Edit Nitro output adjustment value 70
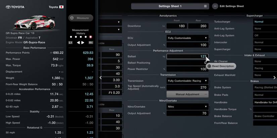This screenshot has width=277, height=138. click(x=187, y=113)
